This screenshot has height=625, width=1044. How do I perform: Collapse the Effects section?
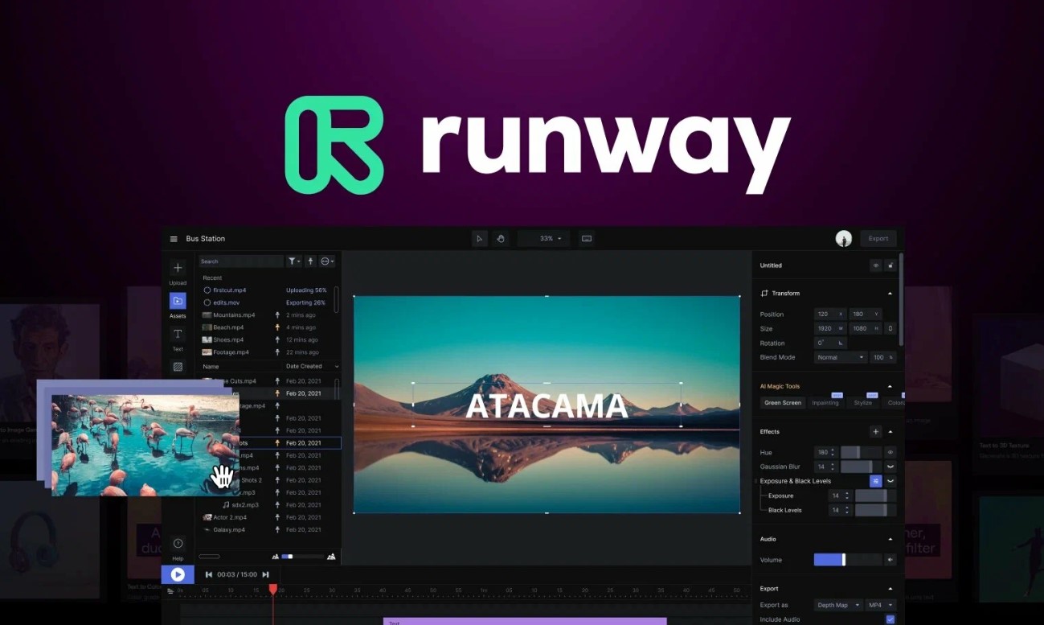(890, 432)
